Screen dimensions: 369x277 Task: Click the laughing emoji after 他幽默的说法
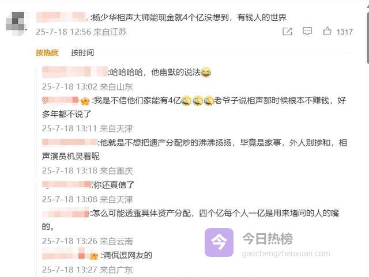[206, 72]
